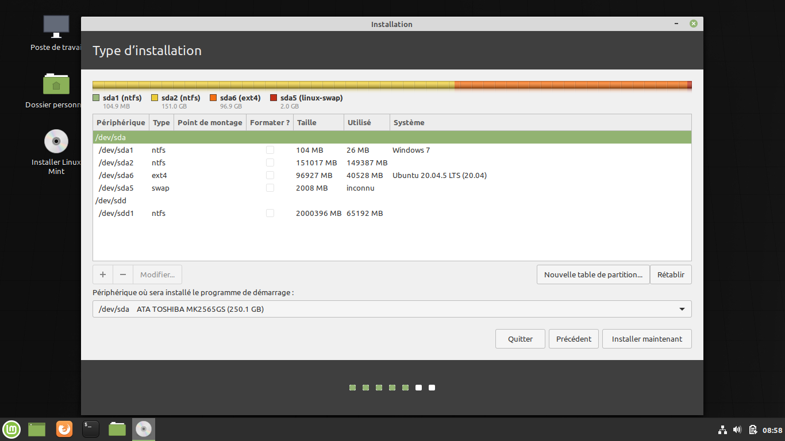Open the terminal from the taskbar
This screenshot has height=441, width=785.
(91, 429)
